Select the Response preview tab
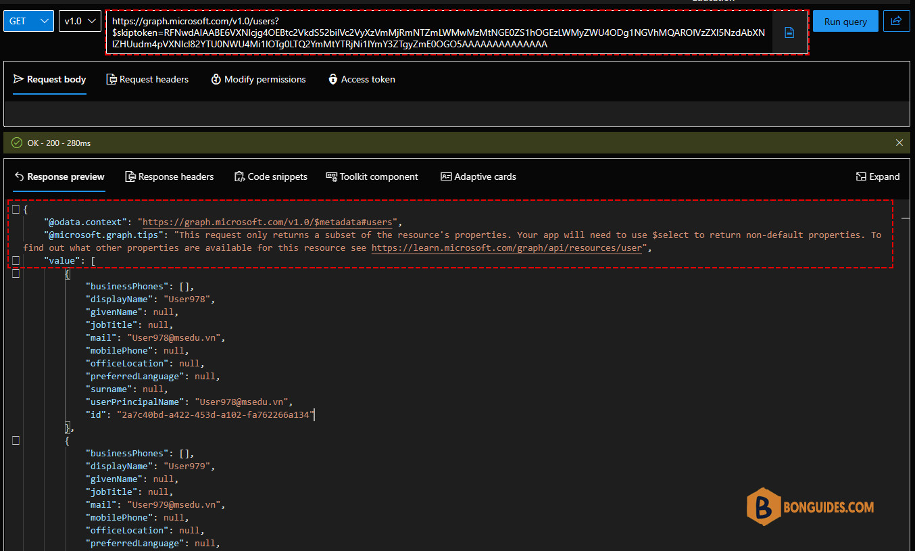Screen dimensions: 915x551 click(x=59, y=177)
